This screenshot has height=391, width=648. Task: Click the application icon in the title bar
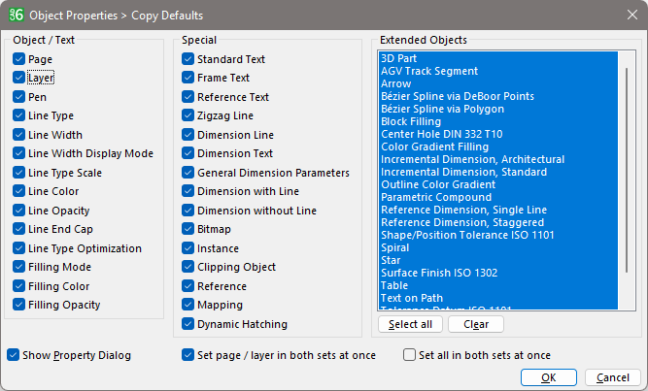17,15
